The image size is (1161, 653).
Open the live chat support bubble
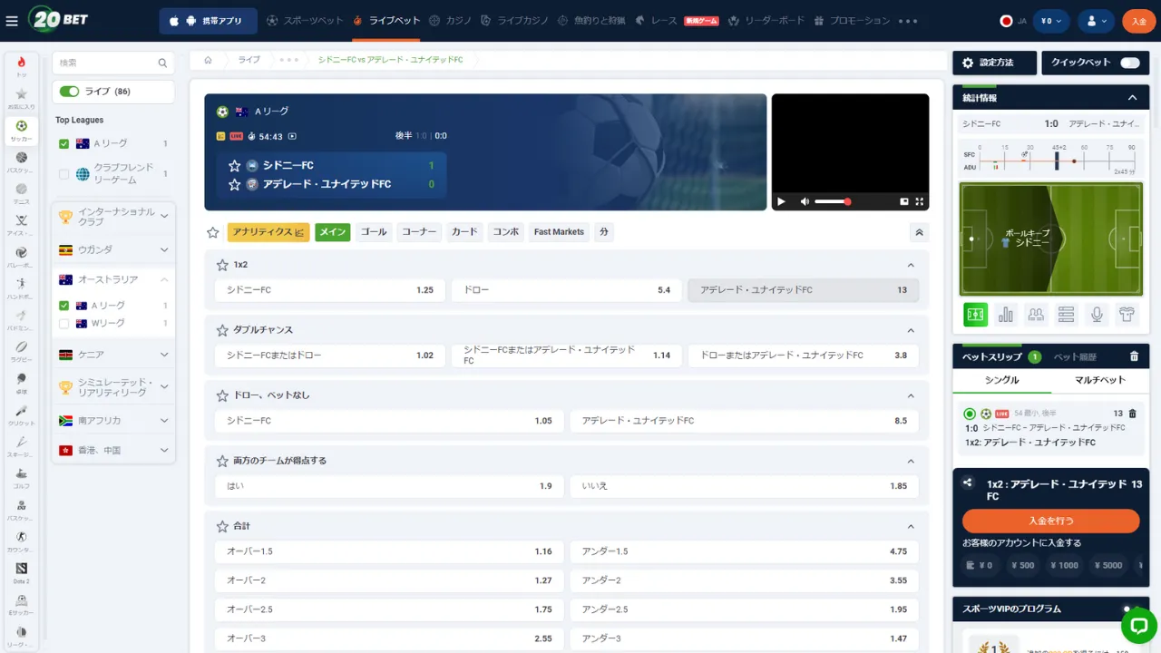point(1138,625)
